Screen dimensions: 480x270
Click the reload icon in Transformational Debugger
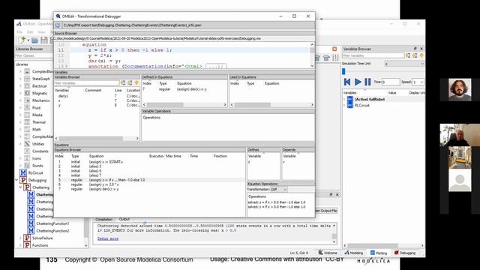coord(58,25)
